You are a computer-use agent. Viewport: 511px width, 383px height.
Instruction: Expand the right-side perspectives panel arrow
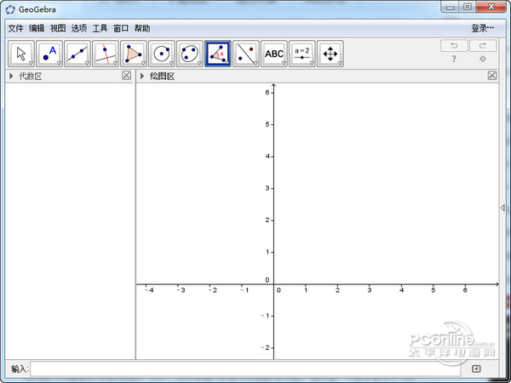pos(502,208)
